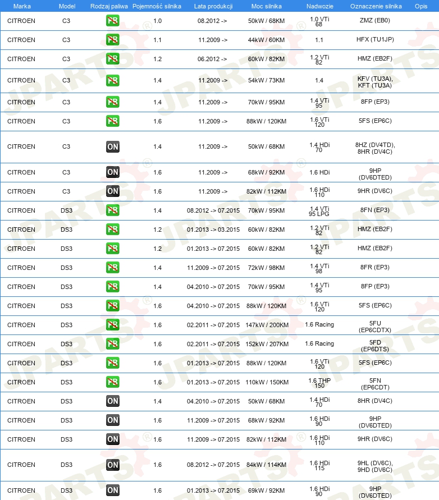Viewport: 439px width, 500px height.
Task: Click the Pojemność silnika column header
Action: (157, 6)
